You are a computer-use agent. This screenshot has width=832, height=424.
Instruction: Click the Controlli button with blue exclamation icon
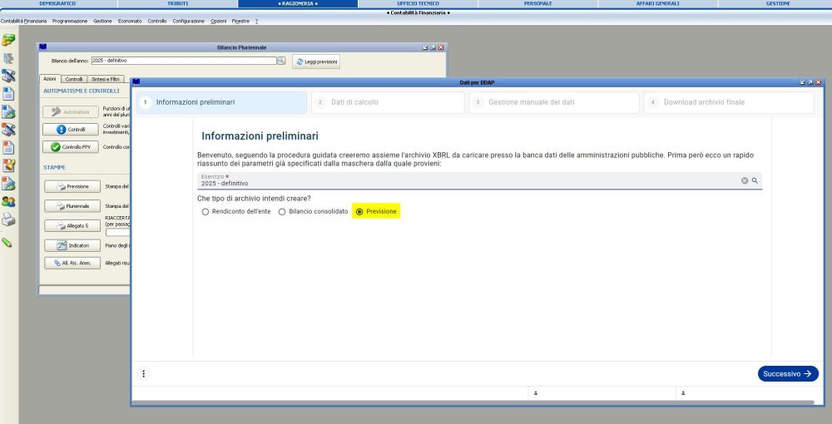coord(71,130)
